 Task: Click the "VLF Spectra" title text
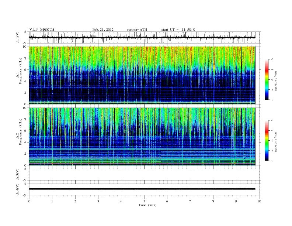pyautogui.click(x=42, y=29)
